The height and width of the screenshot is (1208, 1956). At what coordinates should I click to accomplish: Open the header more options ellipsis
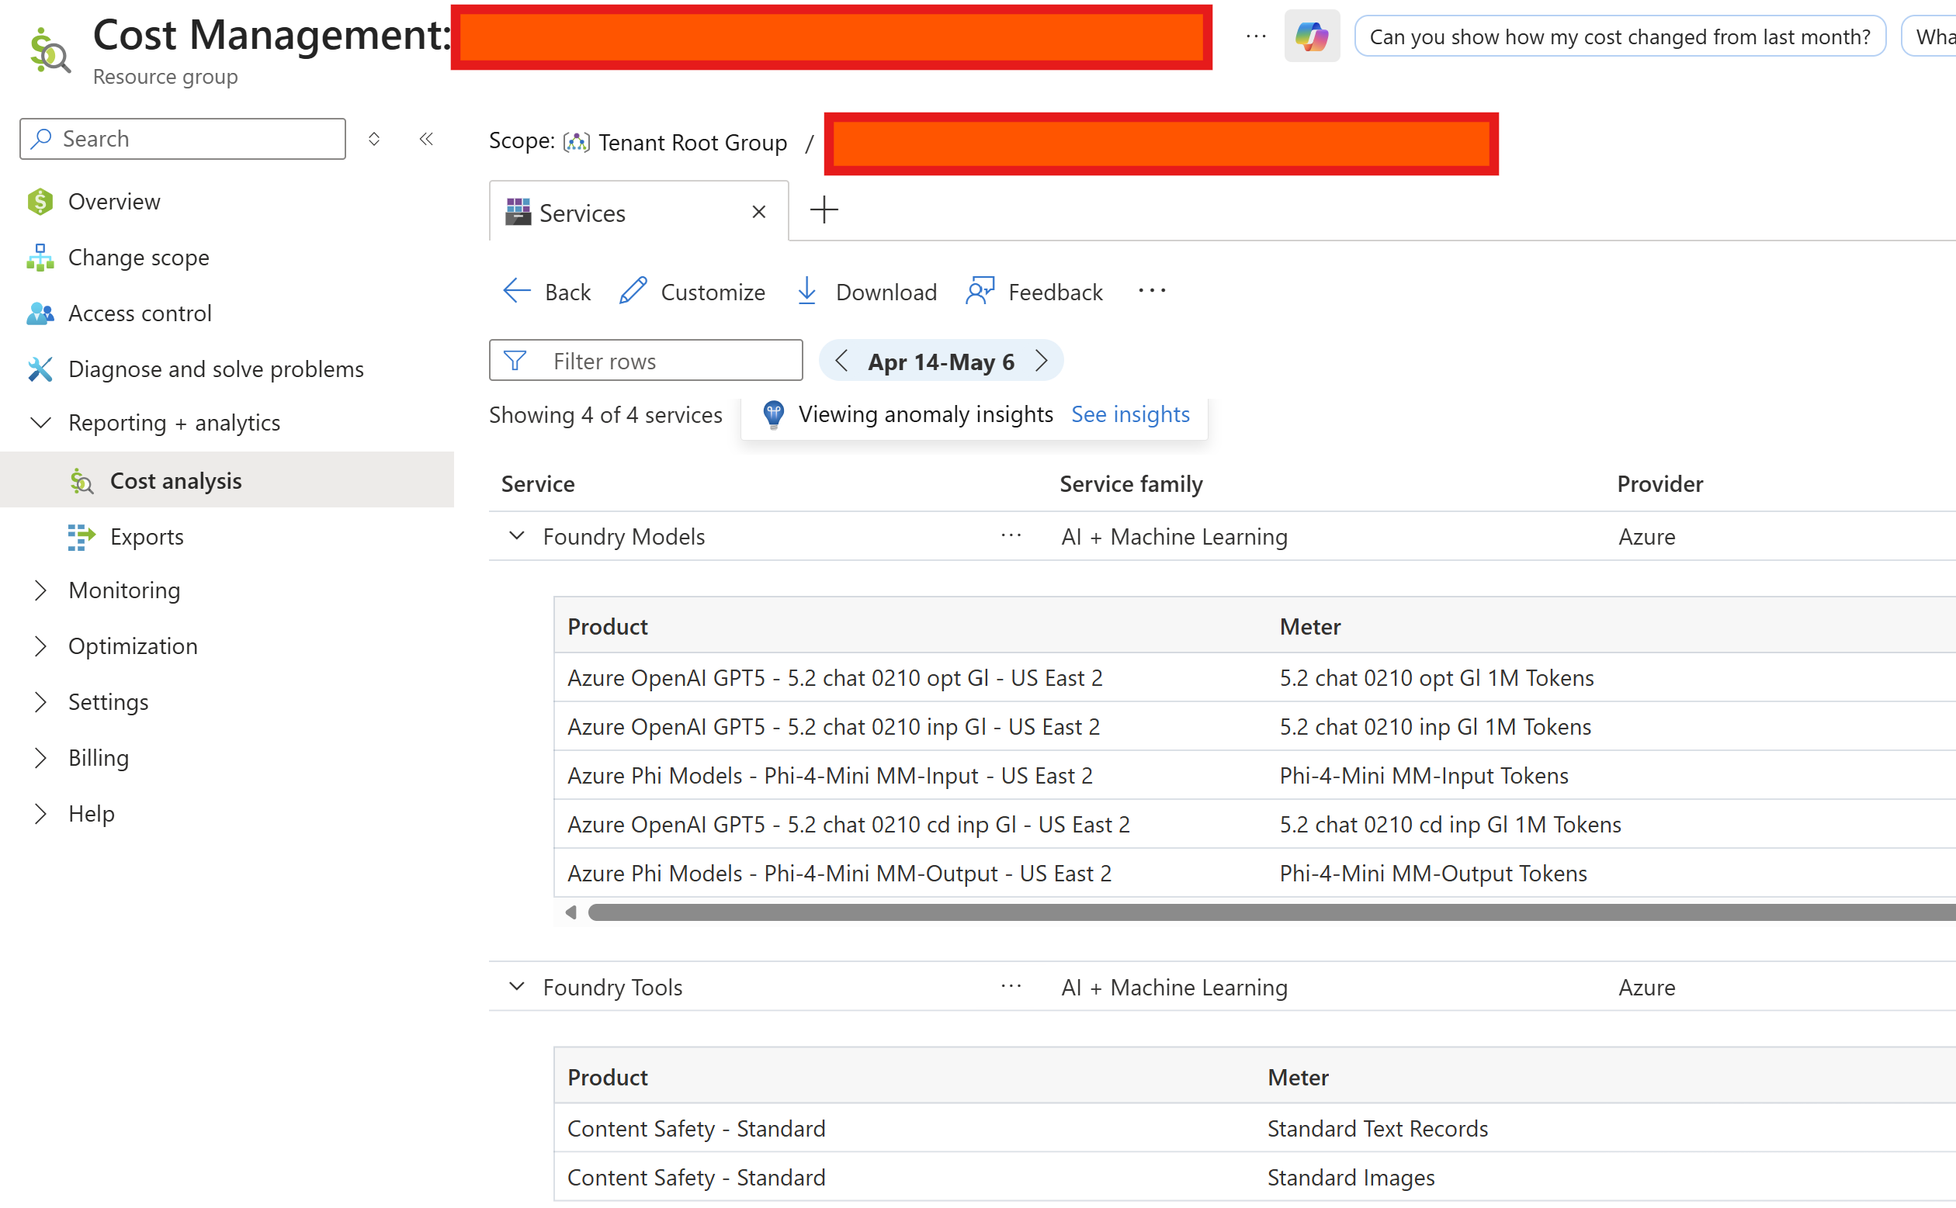pyautogui.click(x=1256, y=36)
